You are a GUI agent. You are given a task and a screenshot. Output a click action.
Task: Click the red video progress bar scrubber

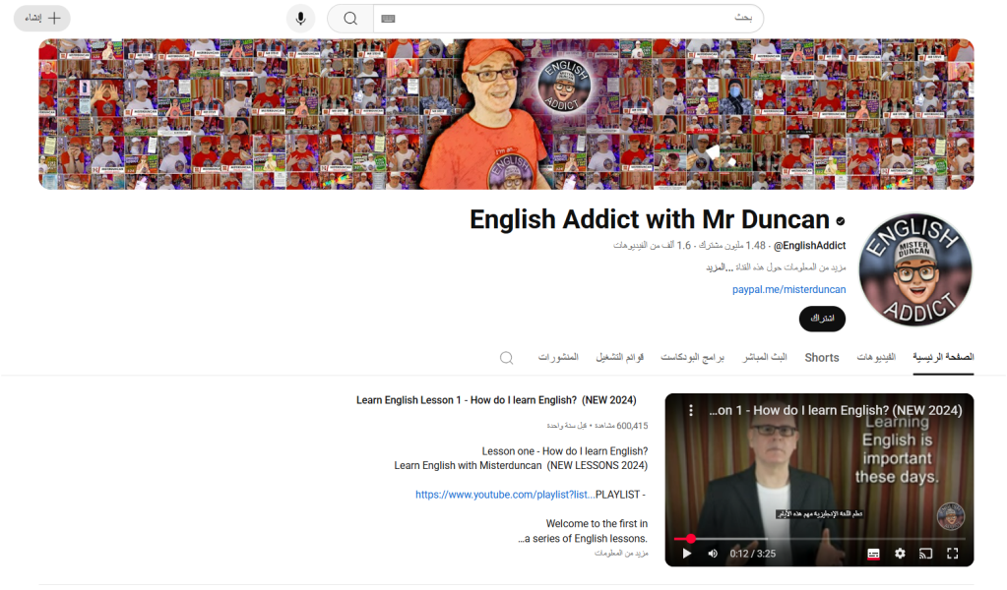tap(690, 539)
